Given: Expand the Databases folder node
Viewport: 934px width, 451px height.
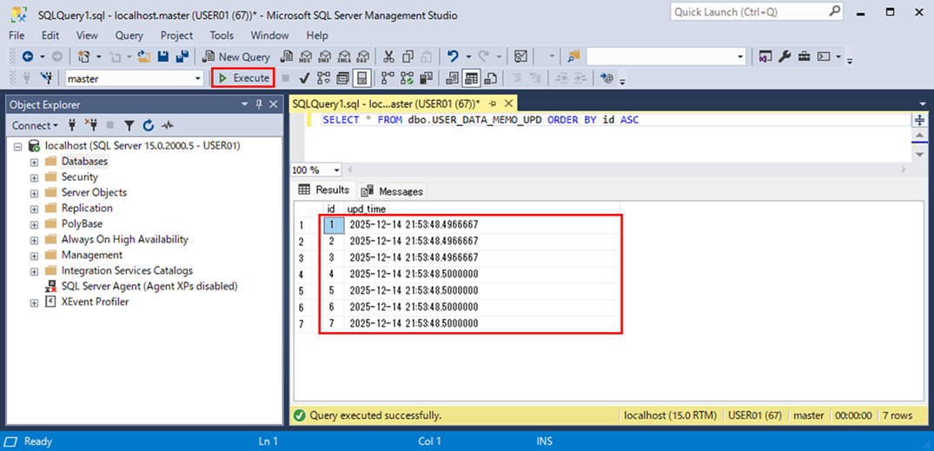Looking at the screenshot, I should point(34,162).
